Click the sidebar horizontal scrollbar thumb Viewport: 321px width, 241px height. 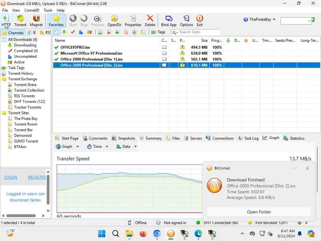coord(21,216)
